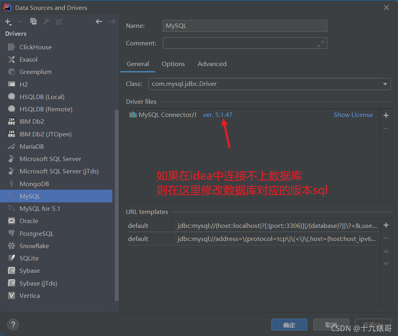Select Sybase driver entry
Screen dimensions: 398x336
56,271
